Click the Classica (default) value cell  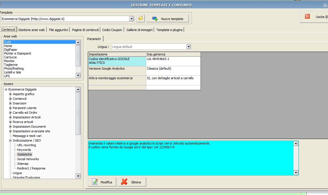point(173,71)
